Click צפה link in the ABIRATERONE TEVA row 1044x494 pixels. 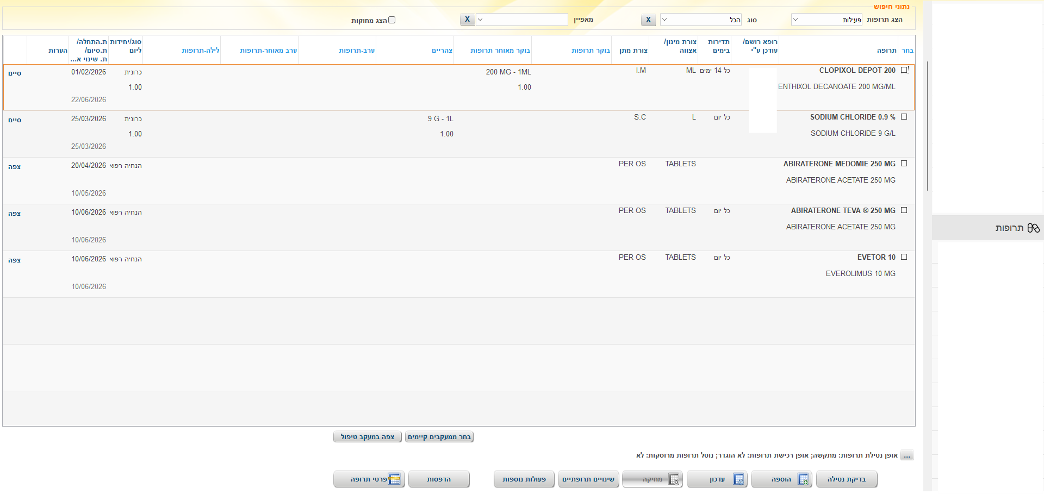[x=15, y=214]
